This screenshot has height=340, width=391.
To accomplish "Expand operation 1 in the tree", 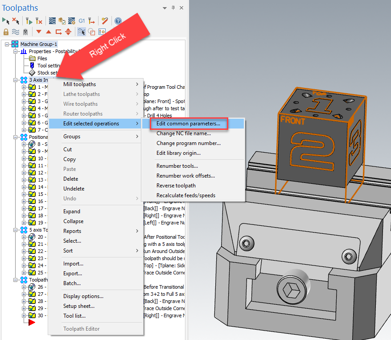I will click(x=24, y=87).
